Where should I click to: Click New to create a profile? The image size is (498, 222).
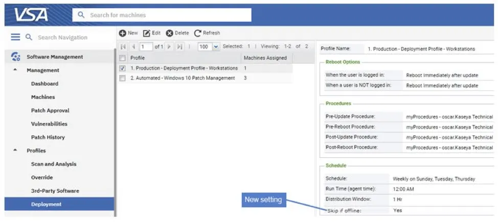point(129,33)
